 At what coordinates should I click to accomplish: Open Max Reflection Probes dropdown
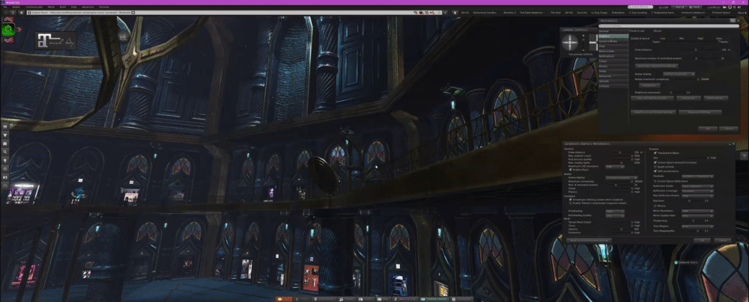click(697, 196)
